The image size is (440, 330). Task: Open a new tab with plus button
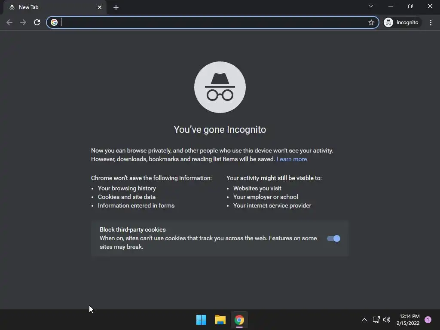coord(116,7)
